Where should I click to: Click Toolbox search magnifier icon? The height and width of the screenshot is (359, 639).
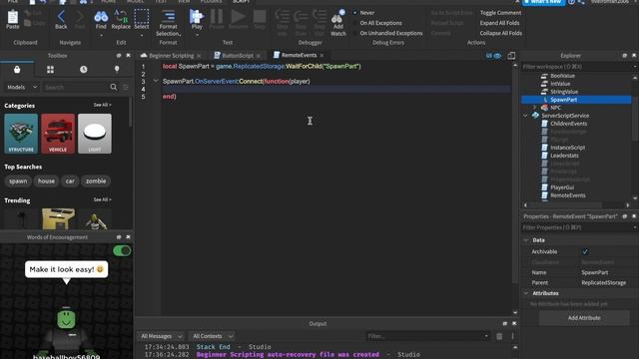(x=114, y=87)
